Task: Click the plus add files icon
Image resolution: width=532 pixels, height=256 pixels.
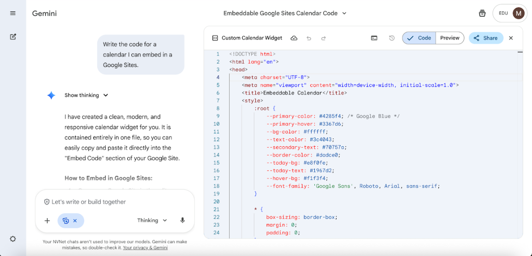Action: coord(47,220)
